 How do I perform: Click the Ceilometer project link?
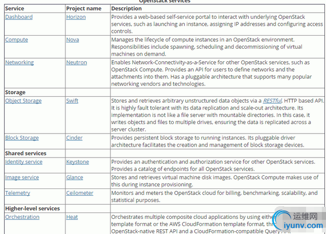80,193
